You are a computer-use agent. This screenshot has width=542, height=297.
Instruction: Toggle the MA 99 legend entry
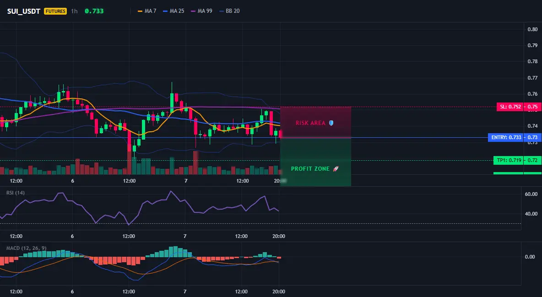201,11
